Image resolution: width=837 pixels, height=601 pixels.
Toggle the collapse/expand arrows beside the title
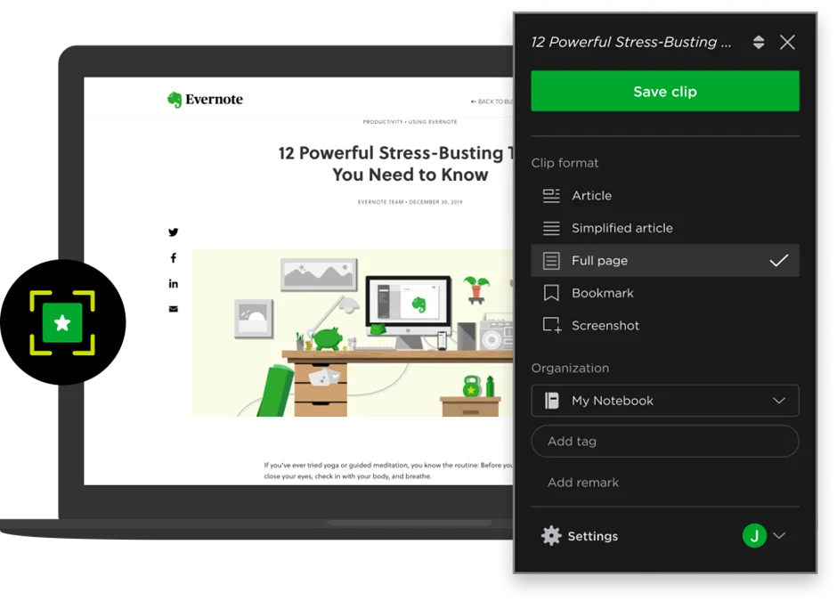[758, 42]
